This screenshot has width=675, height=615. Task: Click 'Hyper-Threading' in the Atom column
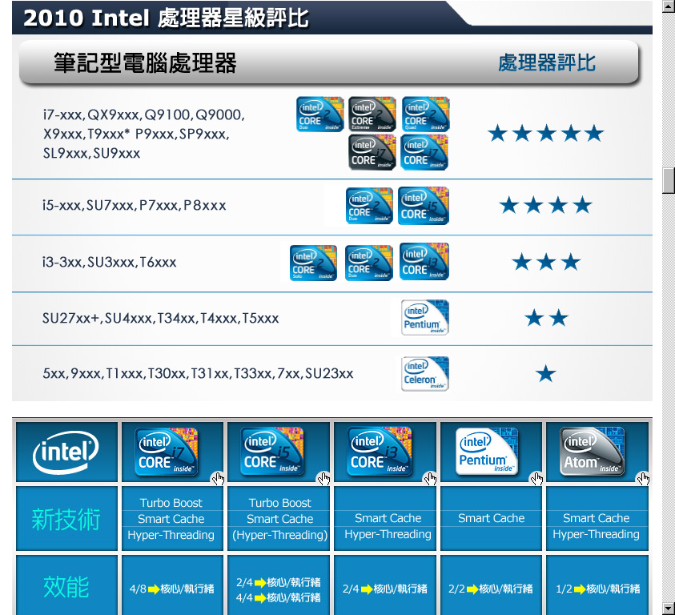pos(597,534)
